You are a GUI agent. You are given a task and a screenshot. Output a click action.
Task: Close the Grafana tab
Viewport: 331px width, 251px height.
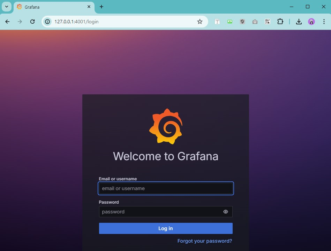[89, 7]
